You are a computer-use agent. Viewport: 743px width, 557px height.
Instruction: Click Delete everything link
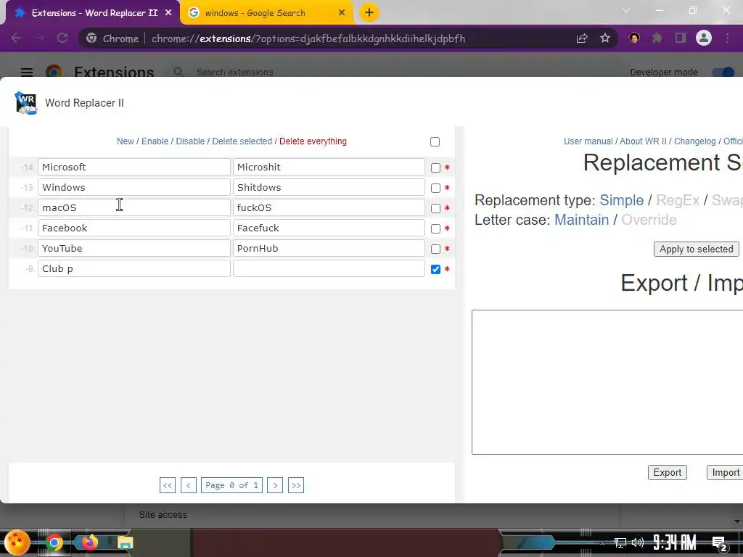[313, 141]
